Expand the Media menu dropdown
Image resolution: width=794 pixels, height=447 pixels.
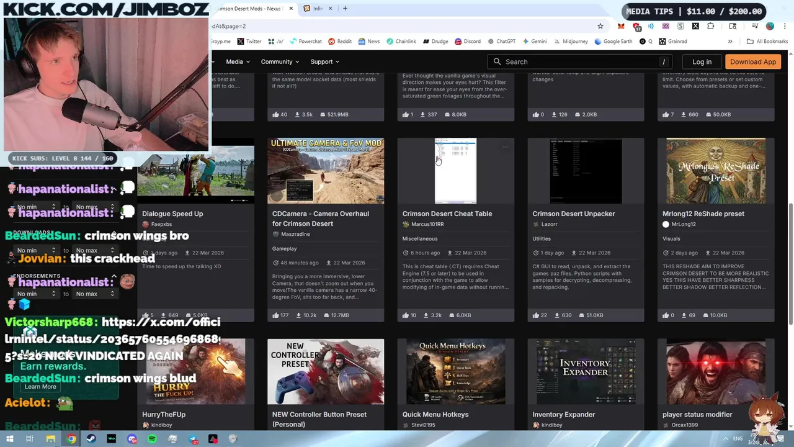tap(238, 61)
